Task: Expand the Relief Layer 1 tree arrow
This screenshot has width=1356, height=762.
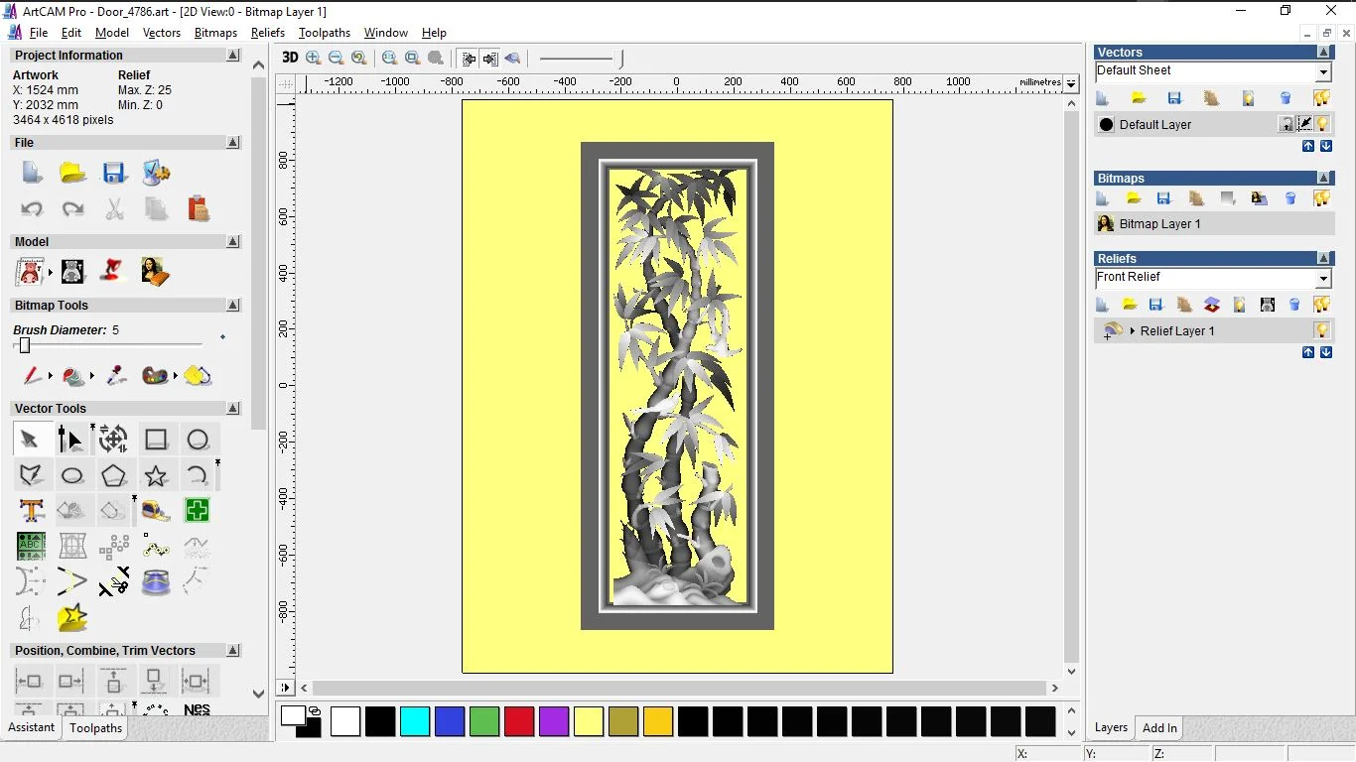Action: 1132,330
